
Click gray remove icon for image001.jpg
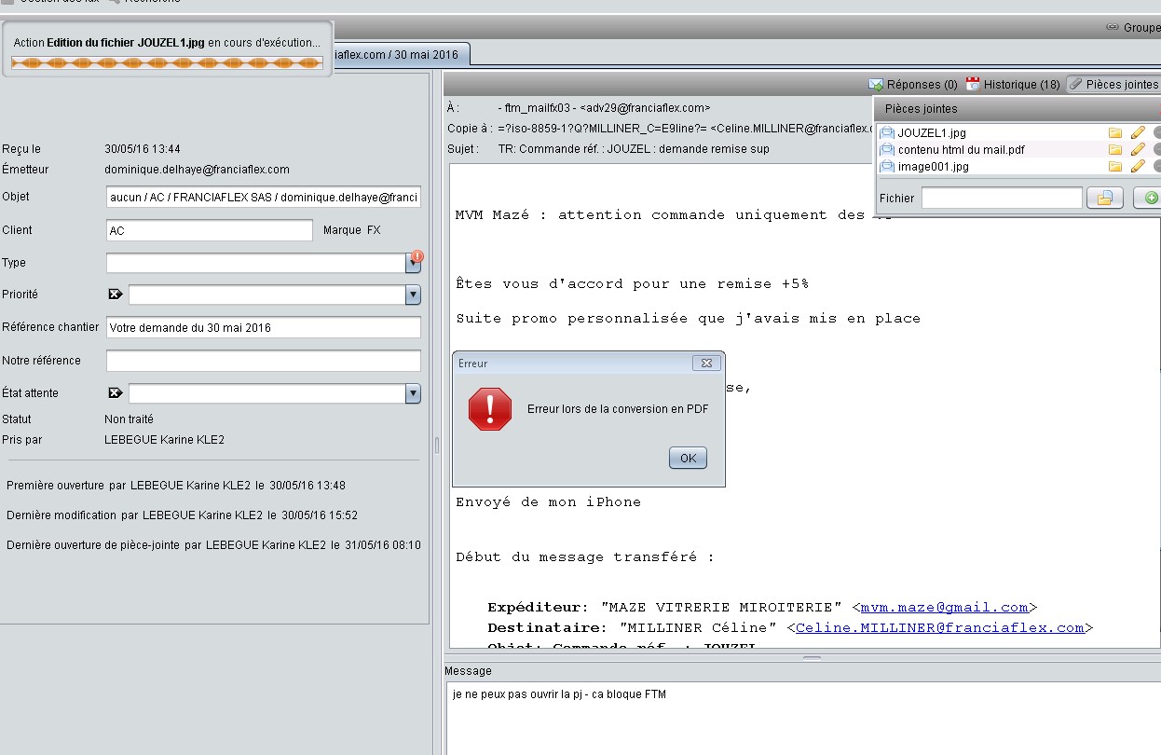click(x=1156, y=166)
